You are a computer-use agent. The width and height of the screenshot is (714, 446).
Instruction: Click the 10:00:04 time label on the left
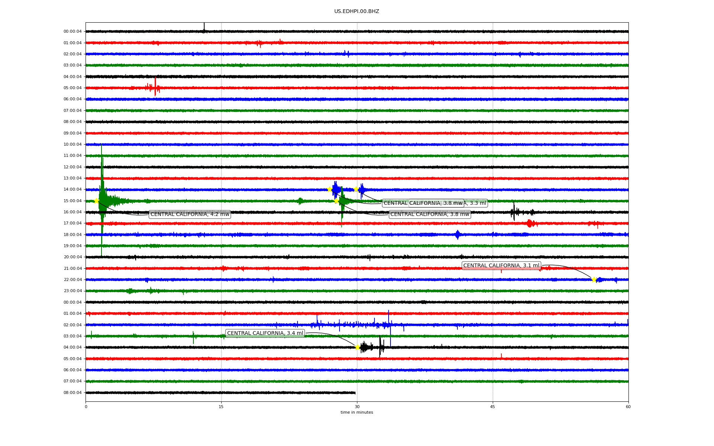point(73,145)
